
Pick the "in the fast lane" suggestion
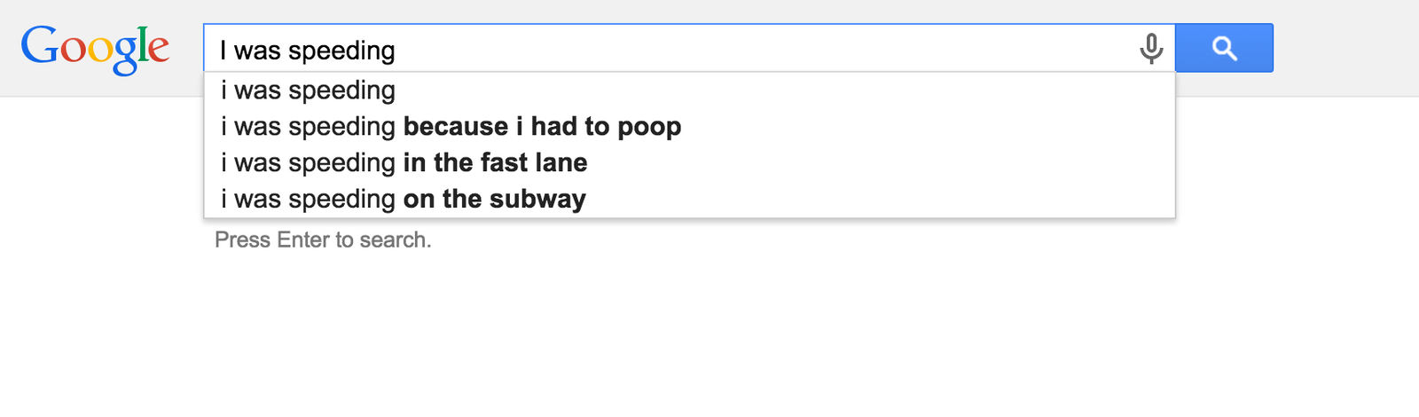494,163
